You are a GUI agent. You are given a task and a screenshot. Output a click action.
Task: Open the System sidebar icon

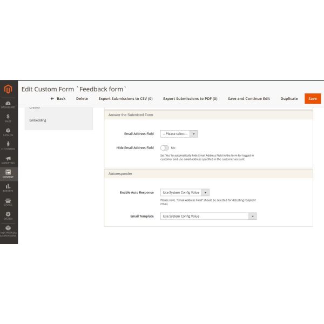tap(8, 215)
